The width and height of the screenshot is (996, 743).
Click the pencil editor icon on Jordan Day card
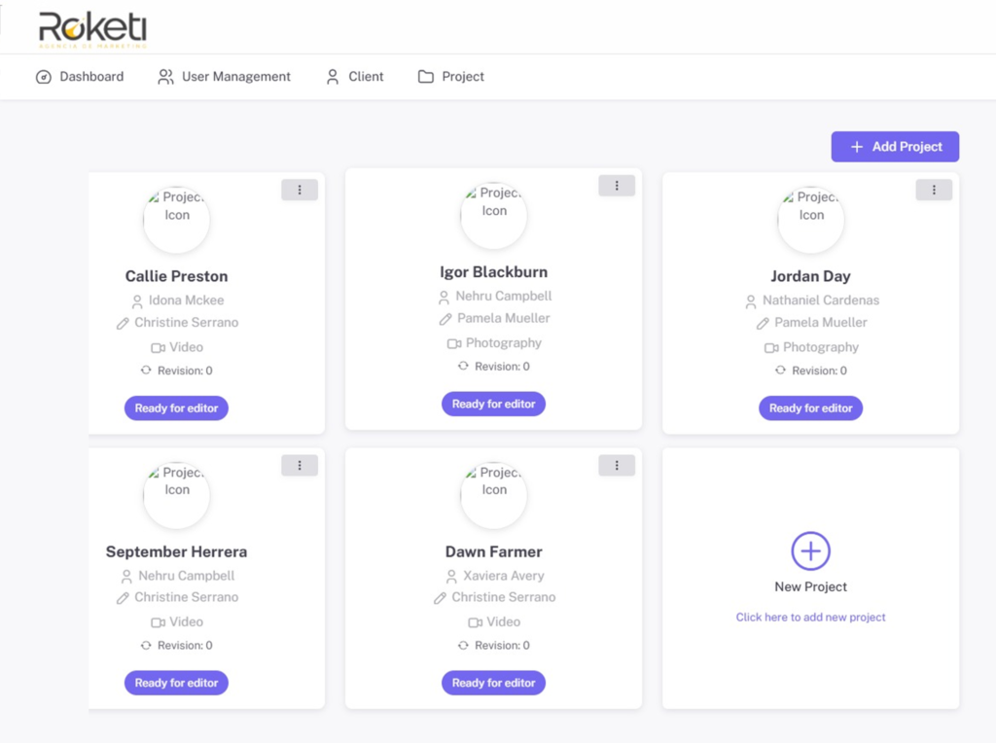click(x=764, y=324)
